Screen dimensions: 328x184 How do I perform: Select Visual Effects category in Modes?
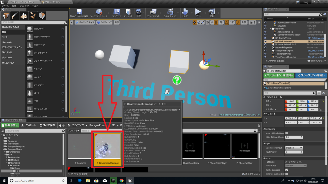coord(12,47)
